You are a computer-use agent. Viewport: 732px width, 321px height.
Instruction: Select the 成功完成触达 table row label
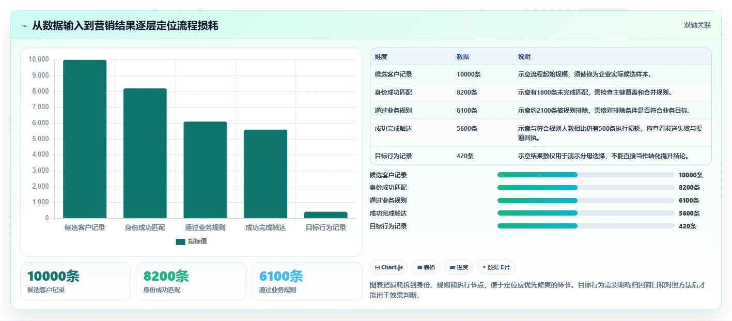[x=394, y=129]
